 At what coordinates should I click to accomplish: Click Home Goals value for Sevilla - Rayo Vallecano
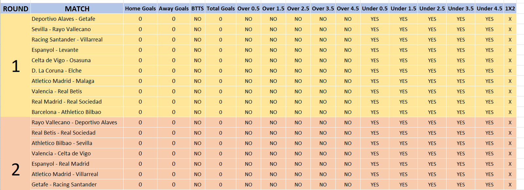pos(140,29)
